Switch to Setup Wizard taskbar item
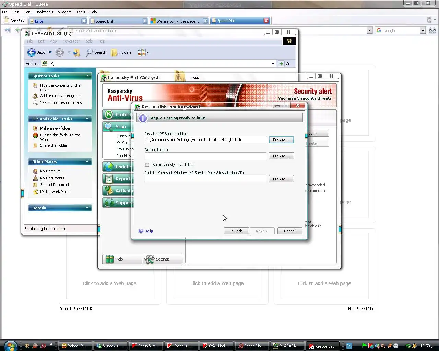This screenshot has height=351, width=439. coord(146,346)
